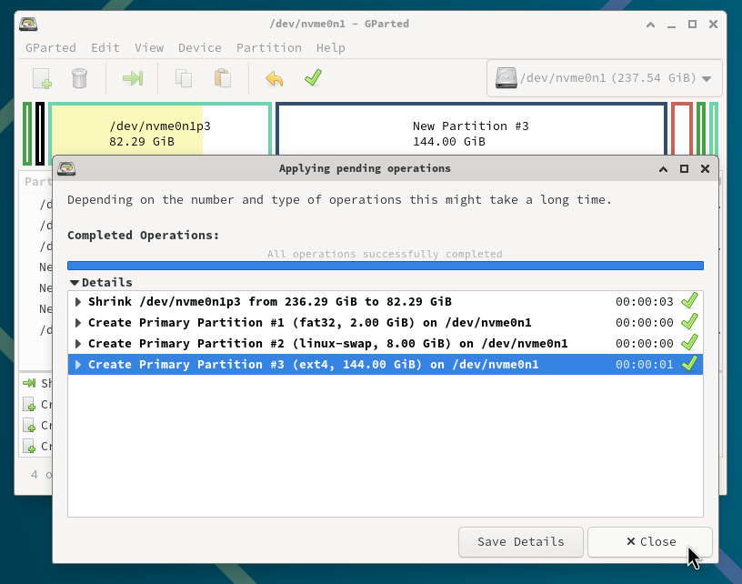Image resolution: width=742 pixels, height=584 pixels.
Task: Collapse the Details section triangle
Action: coord(75,283)
